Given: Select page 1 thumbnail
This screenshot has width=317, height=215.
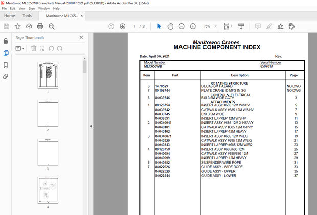Looking at the screenshot, I should [48, 75].
